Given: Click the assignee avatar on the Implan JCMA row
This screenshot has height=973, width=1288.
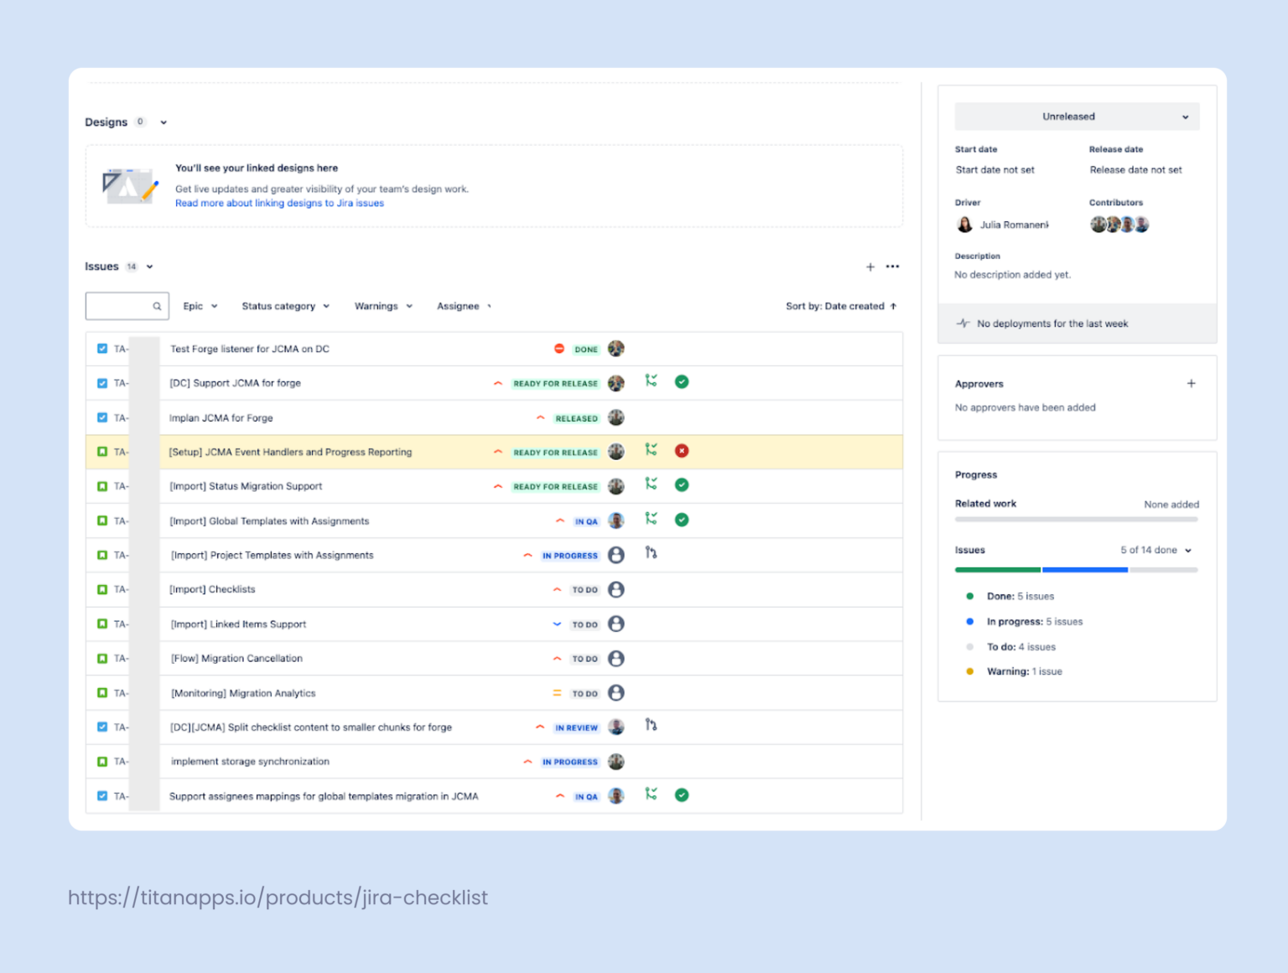Looking at the screenshot, I should [616, 417].
